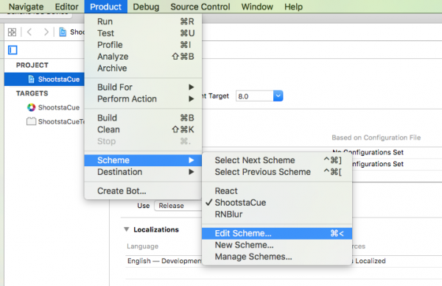Go back with the left chevron
The height and width of the screenshot is (286, 442).
(29, 32)
